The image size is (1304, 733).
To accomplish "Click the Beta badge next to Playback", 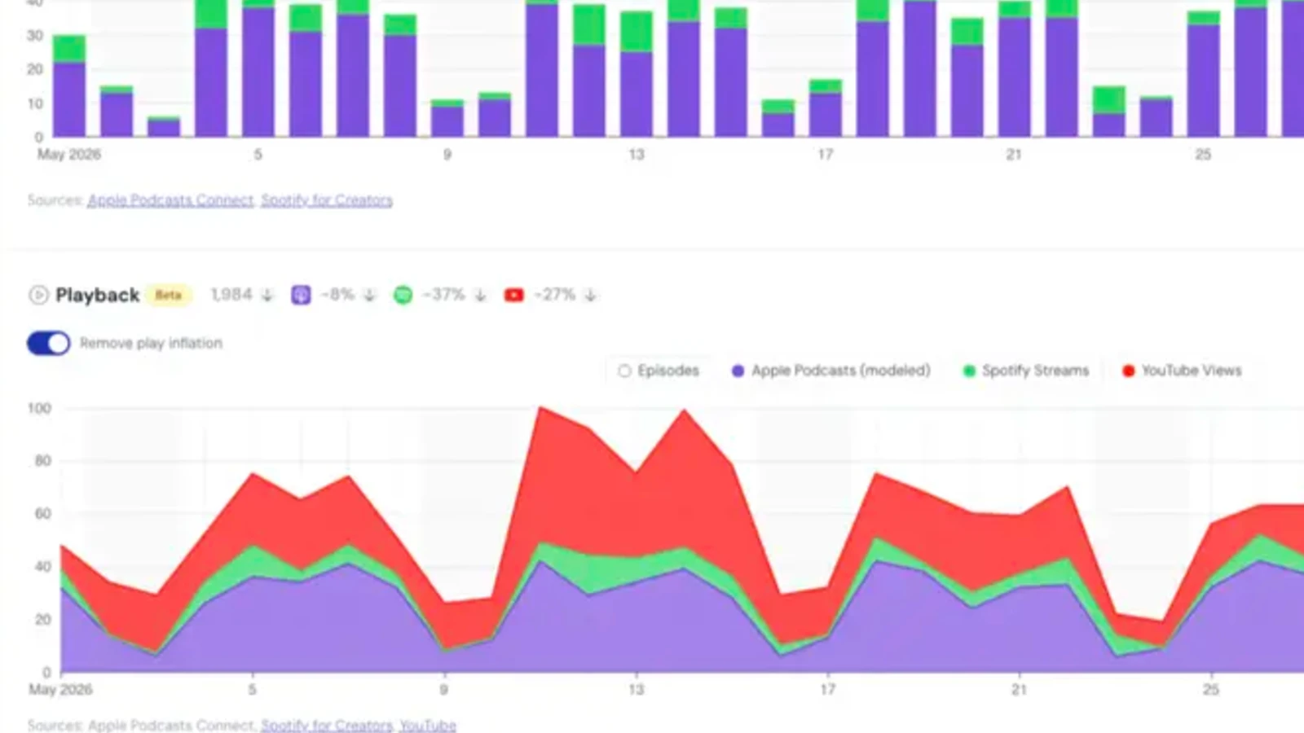I will [169, 295].
